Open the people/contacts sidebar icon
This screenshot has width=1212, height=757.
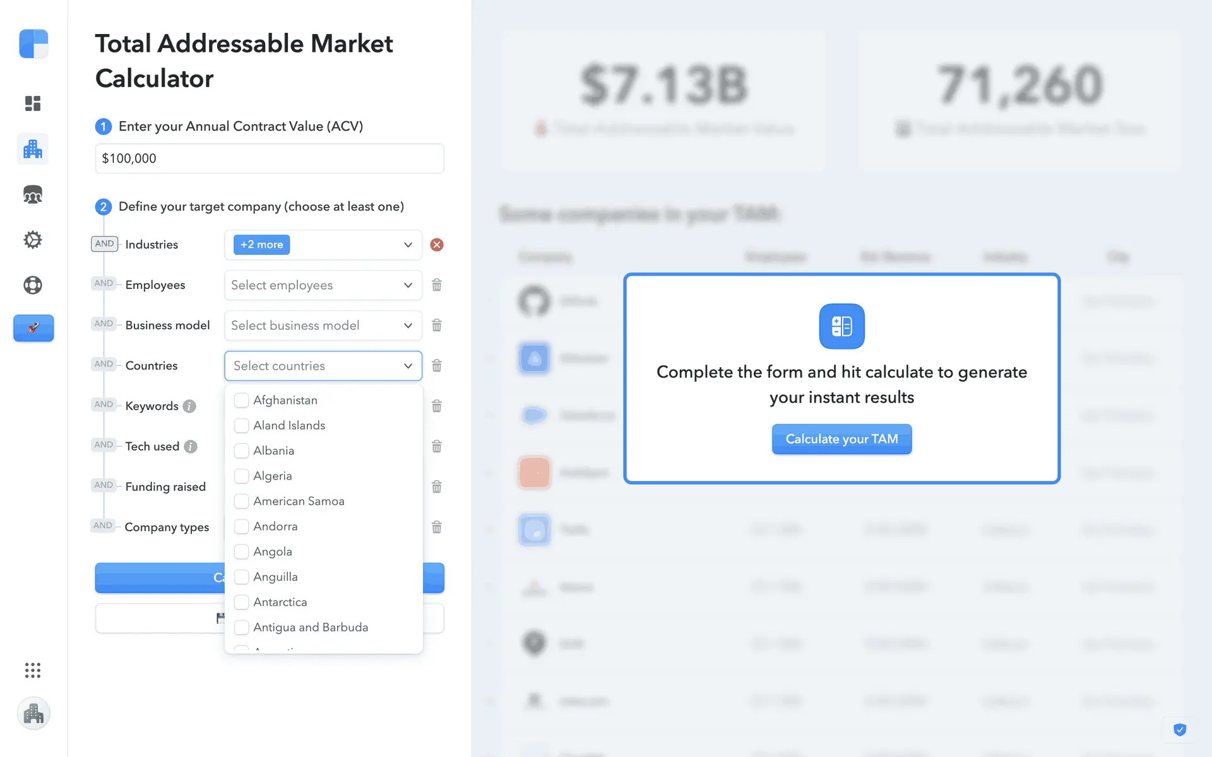[x=33, y=194]
